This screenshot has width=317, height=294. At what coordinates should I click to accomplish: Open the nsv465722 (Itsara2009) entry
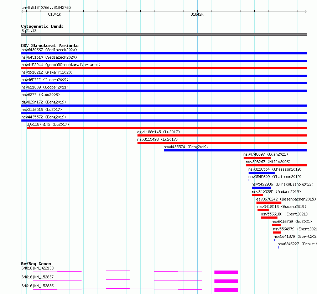pos(45,80)
